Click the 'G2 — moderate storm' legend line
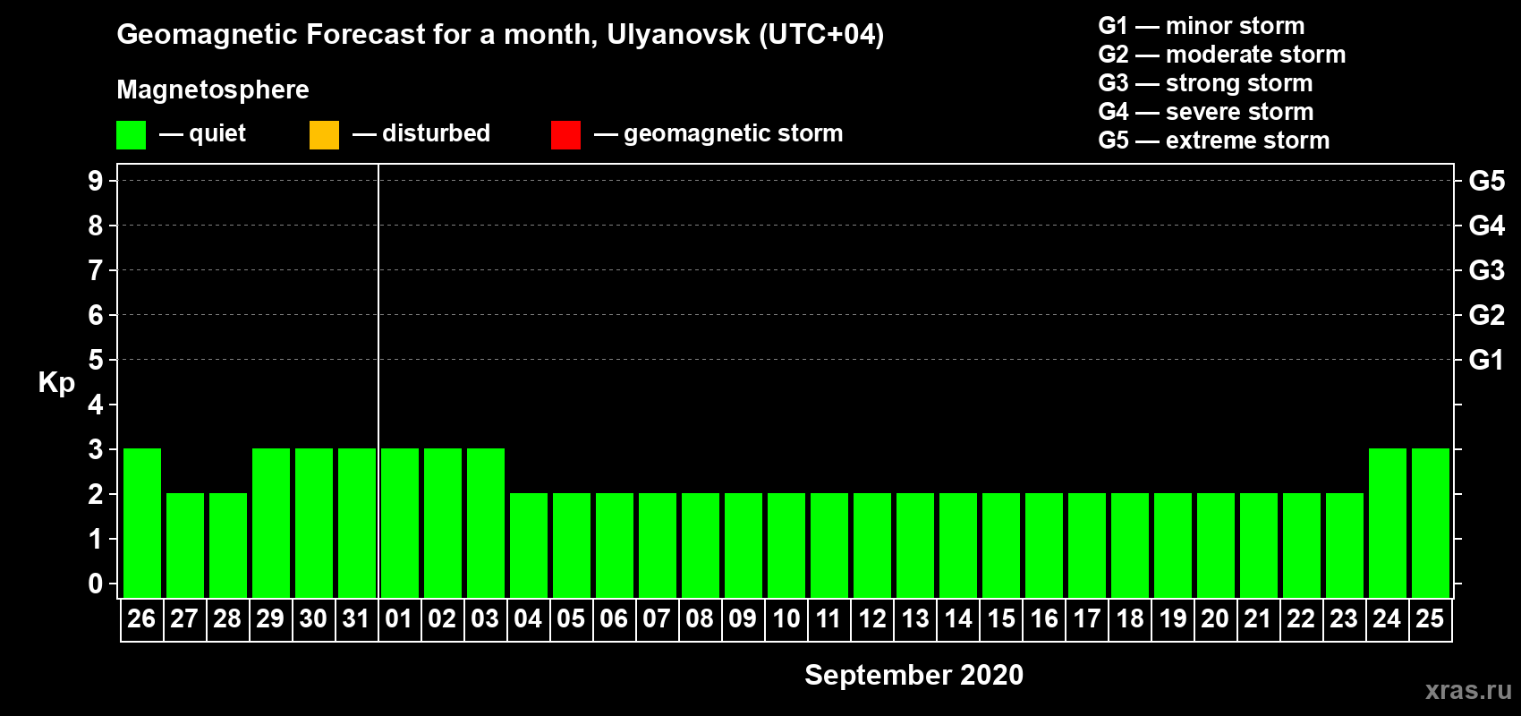1521x716 pixels. tap(1222, 55)
